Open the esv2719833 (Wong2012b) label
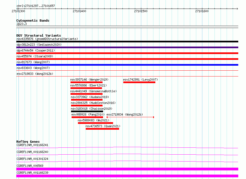Screen dimensions: 246x179 [35, 74]
